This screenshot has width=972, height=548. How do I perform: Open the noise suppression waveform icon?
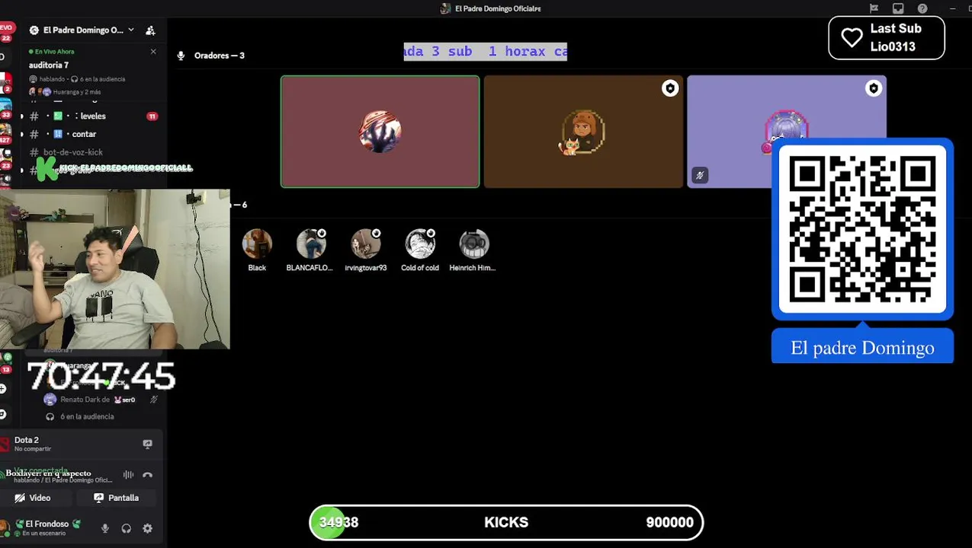point(128,475)
